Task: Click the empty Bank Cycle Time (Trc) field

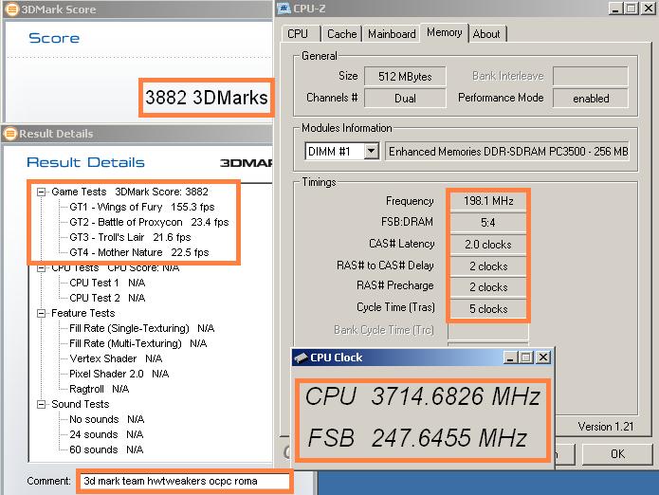Action: 488,330
